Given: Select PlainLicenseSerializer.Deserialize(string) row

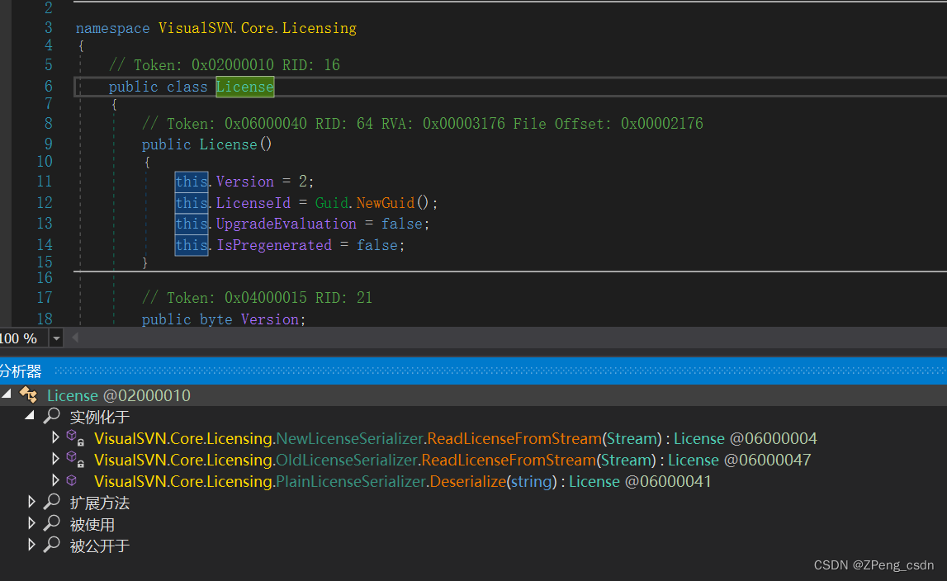Looking at the screenshot, I should 403,482.
